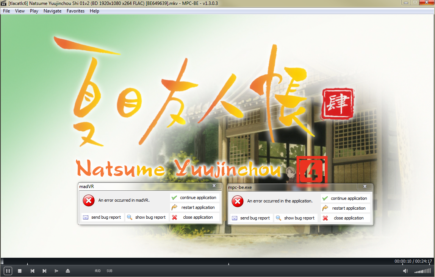
Task: Close the mpc-be.exe error dialog
Action: [365, 187]
